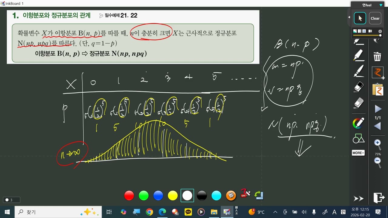388x218 pixels.
Task: Pick the green pen color
Action: click(x=144, y=196)
